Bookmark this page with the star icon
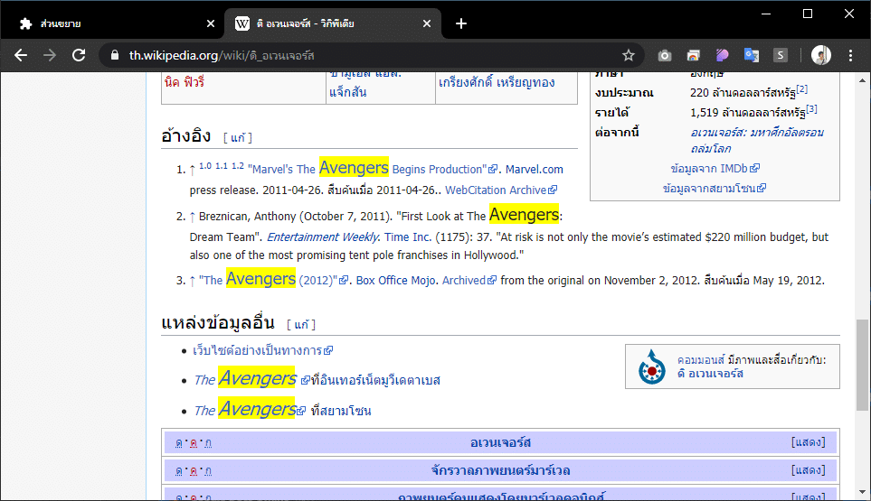 point(629,55)
